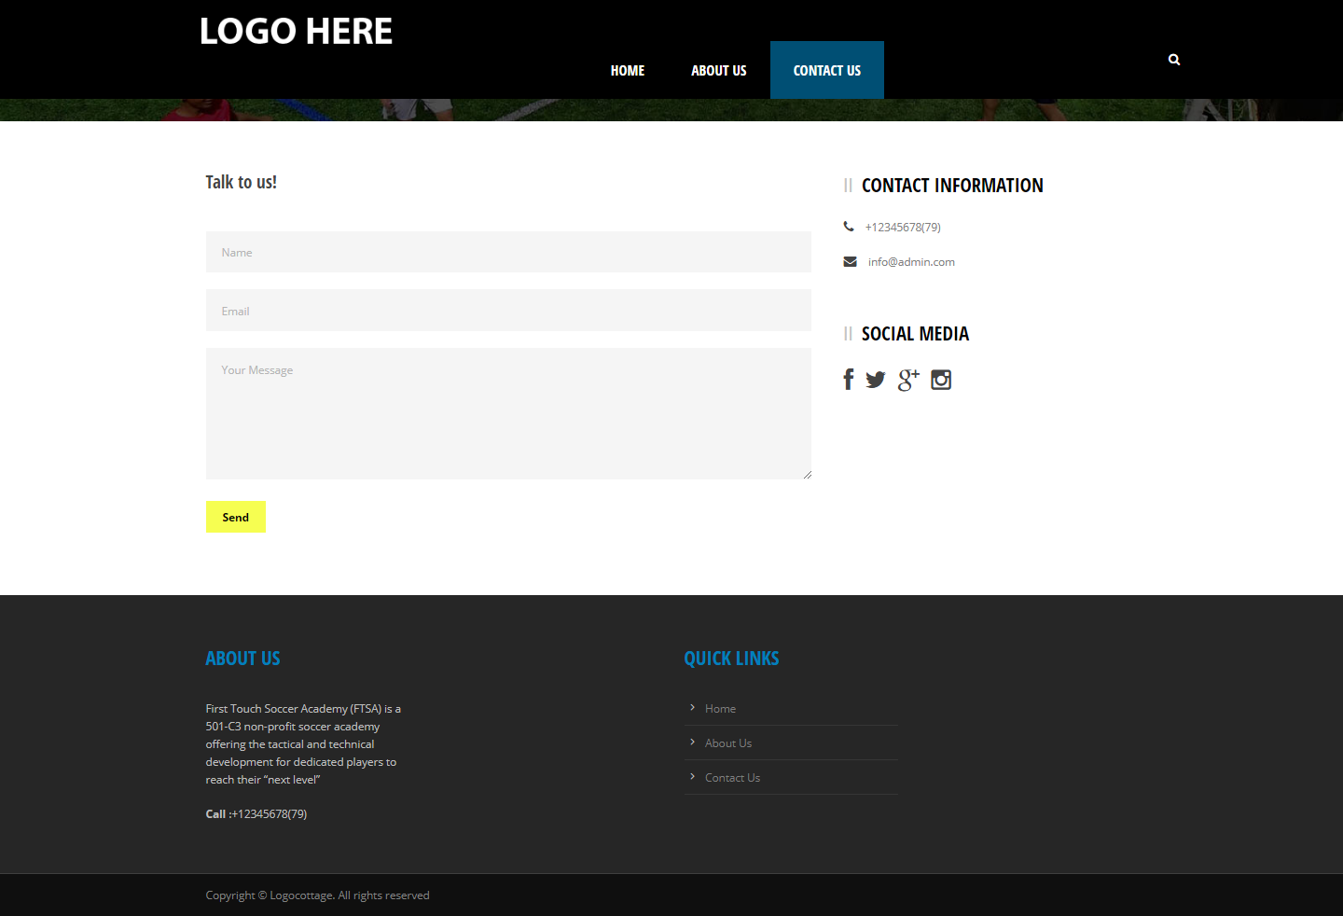Screen dimensions: 1343x916
Task: Open the Instagram camera icon
Action: (x=941, y=380)
